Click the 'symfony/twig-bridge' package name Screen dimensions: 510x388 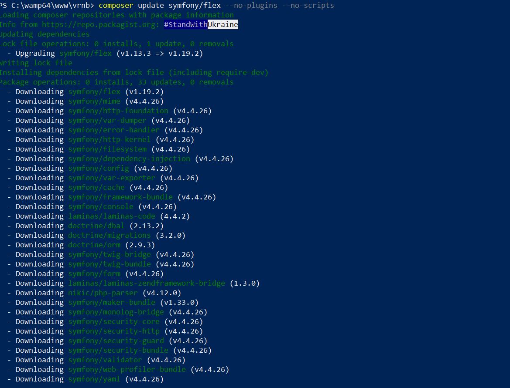(110, 255)
